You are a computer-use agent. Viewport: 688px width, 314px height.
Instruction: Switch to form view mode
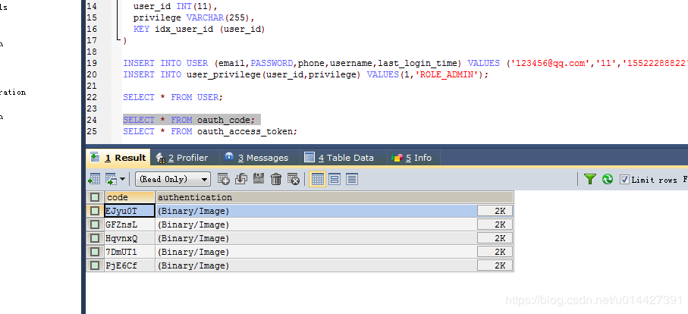[x=335, y=179]
